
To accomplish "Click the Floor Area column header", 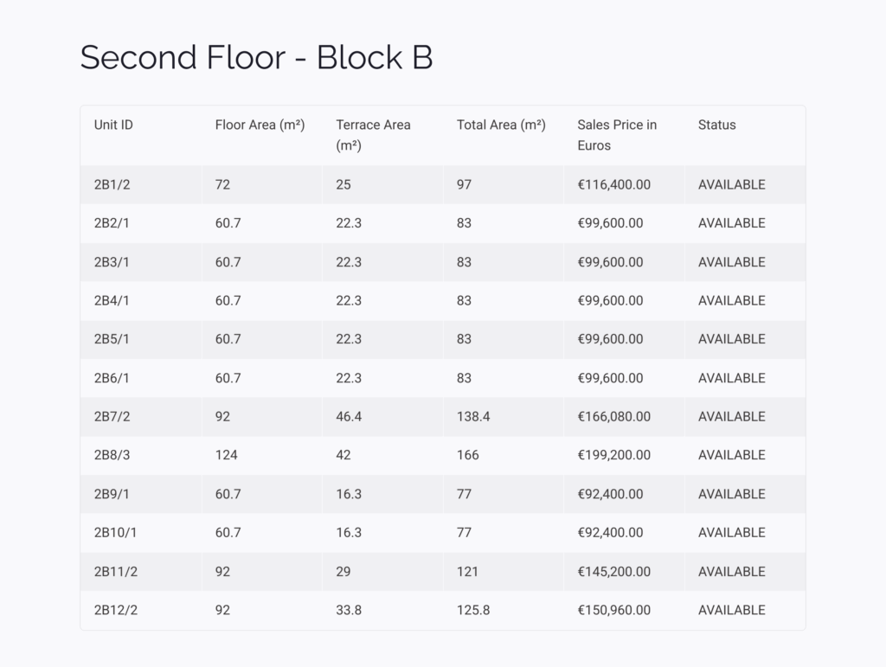I will [260, 125].
